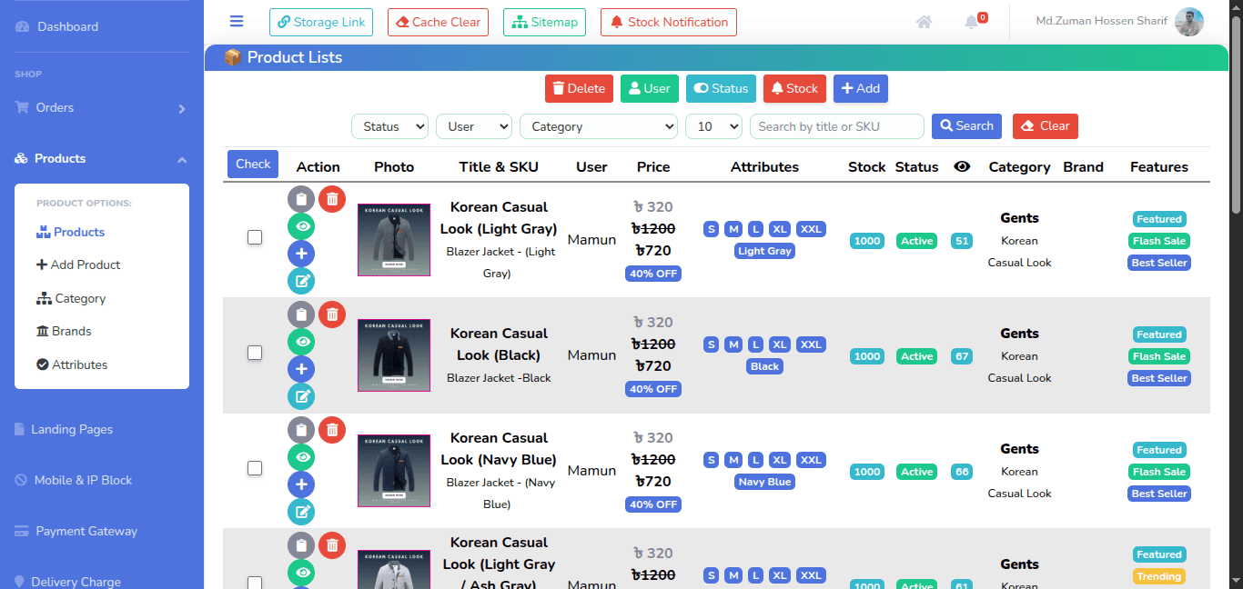Click the Cache Clear button
Screen dimensions: 1243x589
[x=438, y=22]
